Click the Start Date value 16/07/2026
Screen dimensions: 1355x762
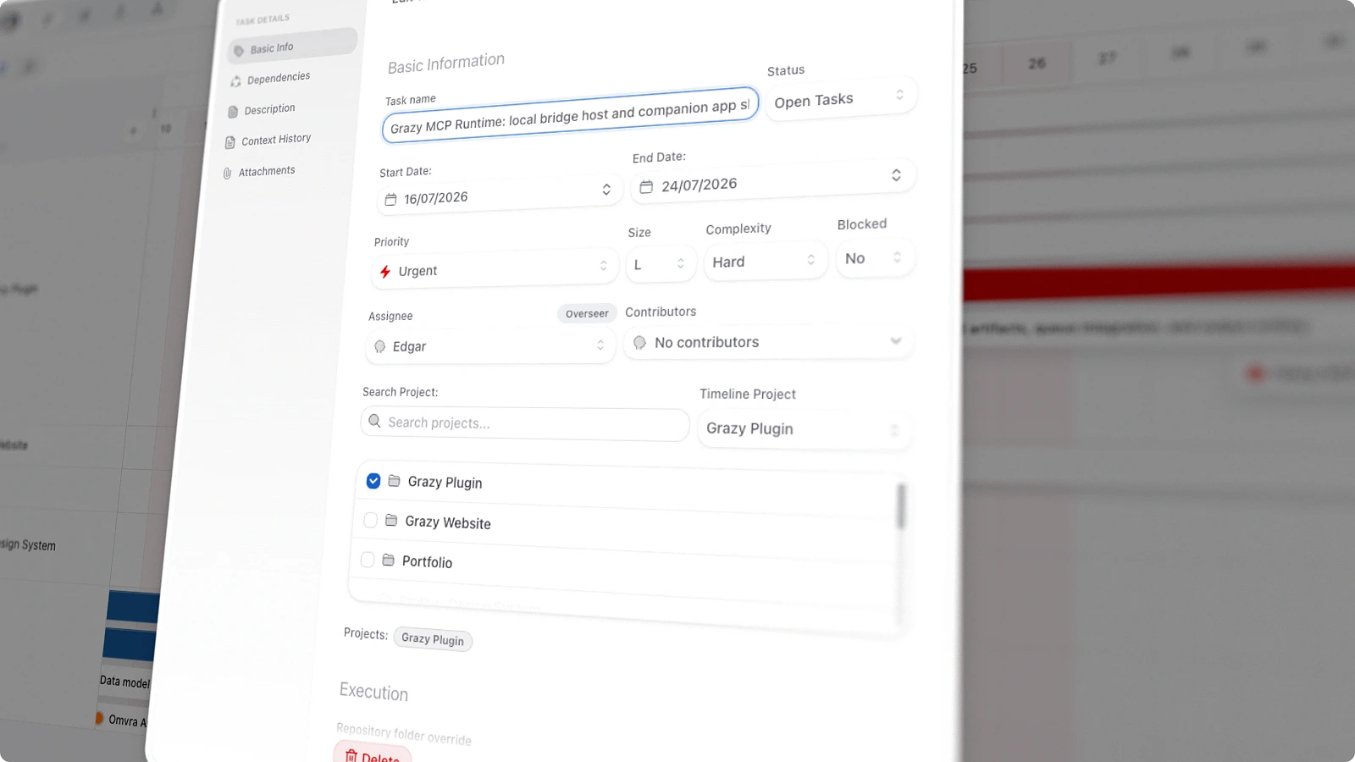pos(436,198)
